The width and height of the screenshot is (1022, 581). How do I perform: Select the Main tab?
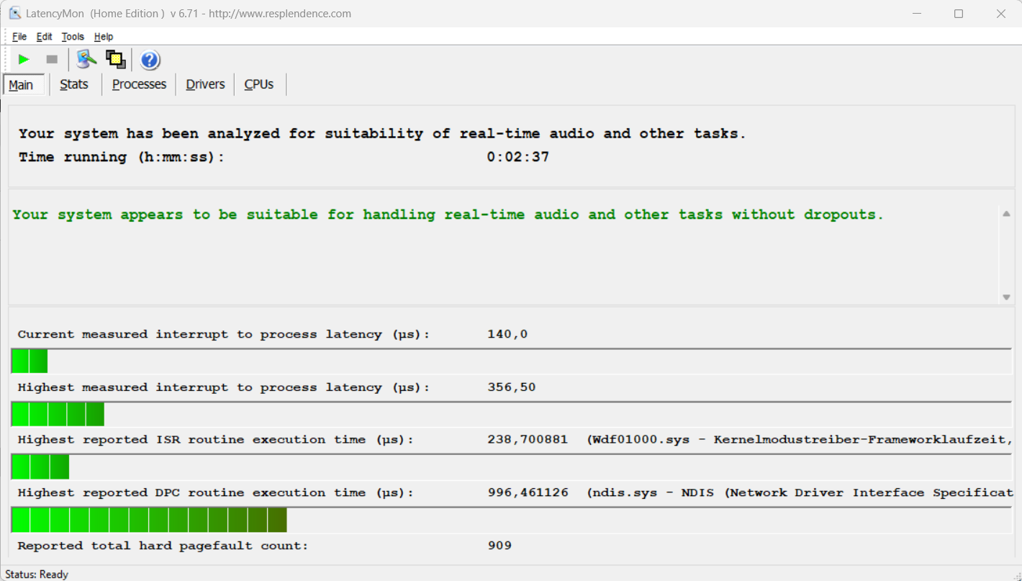tap(24, 84)
